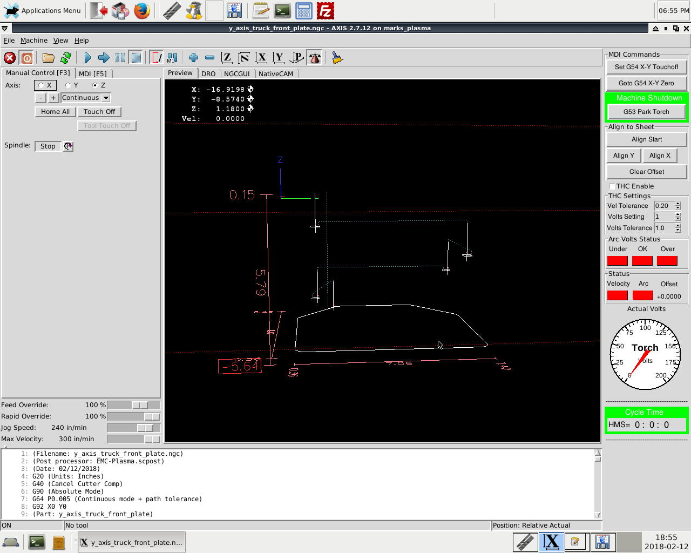Toggle the Emergency Stop button
Screen dimensions: 691x553
pos(10,58)
